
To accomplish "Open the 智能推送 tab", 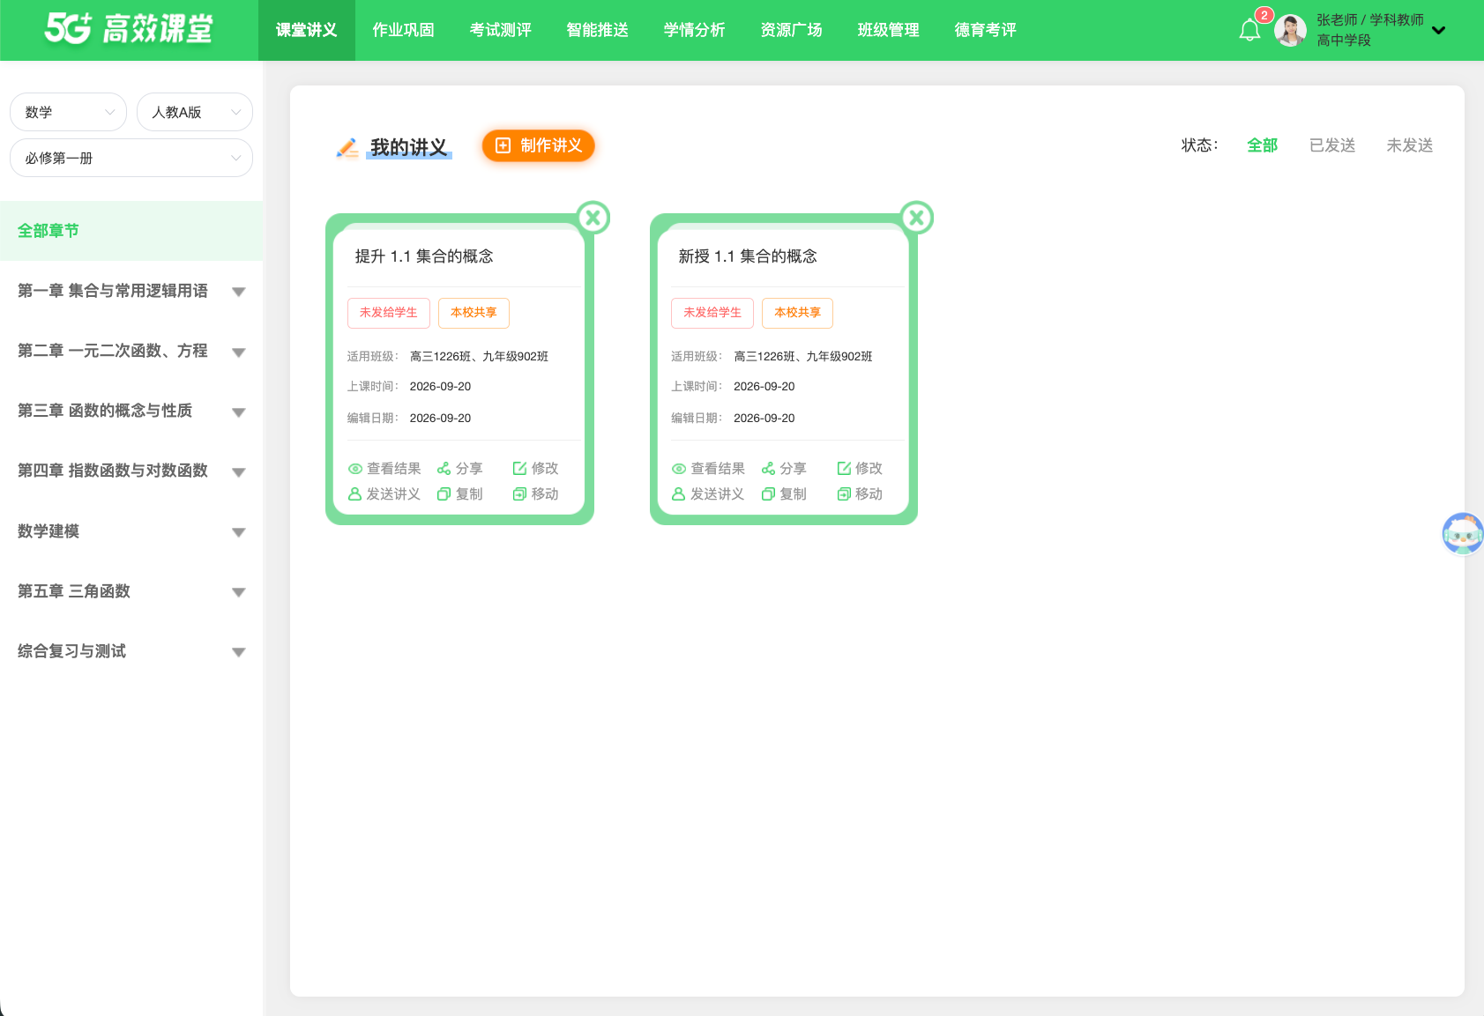I will click(x=598, y=30).
